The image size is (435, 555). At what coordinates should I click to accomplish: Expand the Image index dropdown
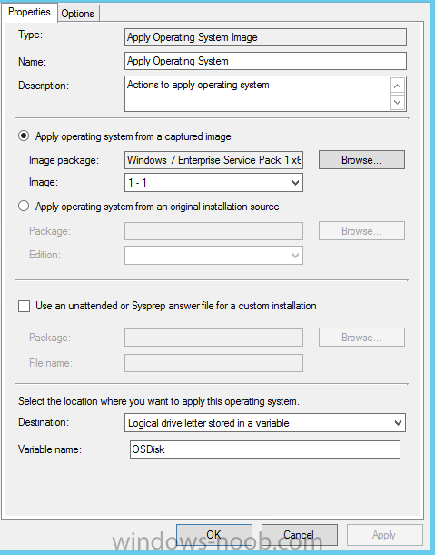point(213,183)
